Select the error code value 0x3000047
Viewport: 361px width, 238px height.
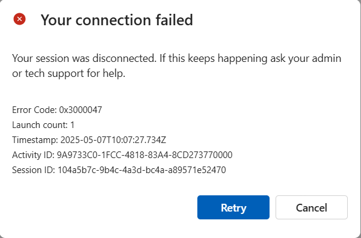pyautogui.click(x=81, y=110)
